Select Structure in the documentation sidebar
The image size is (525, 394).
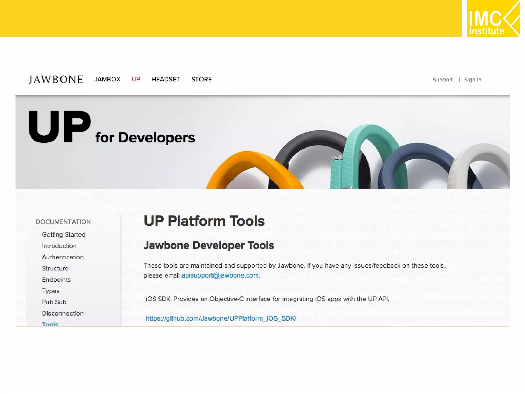pos(55,268)
